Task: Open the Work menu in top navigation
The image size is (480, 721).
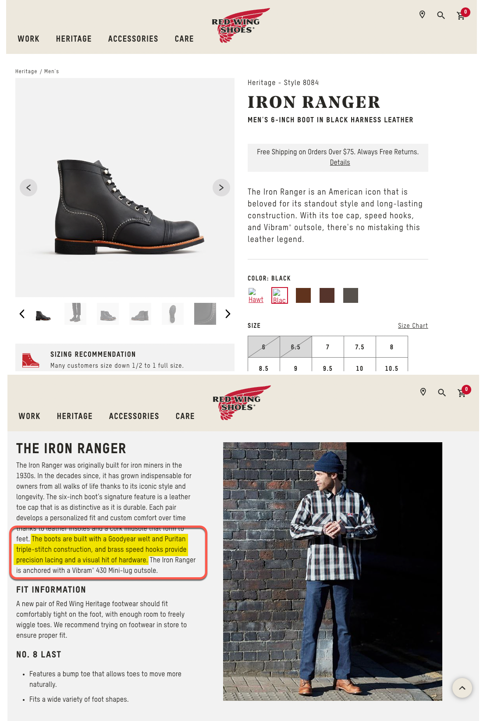Action: 28,39
